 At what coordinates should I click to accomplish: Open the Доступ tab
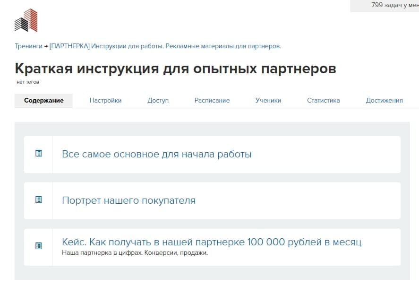158,101
